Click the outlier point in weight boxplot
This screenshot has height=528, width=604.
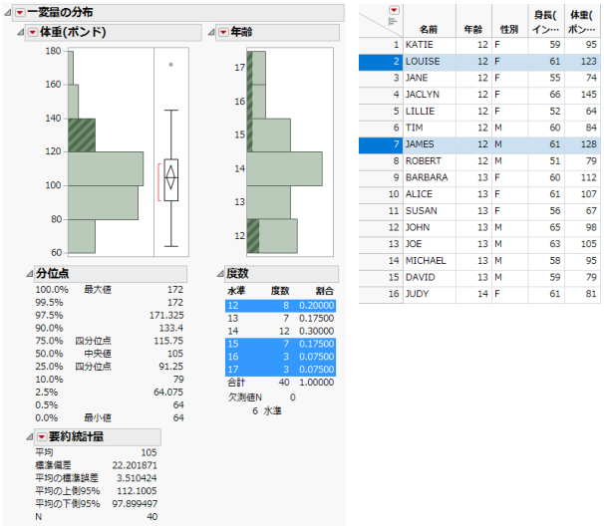pos(171,65)
